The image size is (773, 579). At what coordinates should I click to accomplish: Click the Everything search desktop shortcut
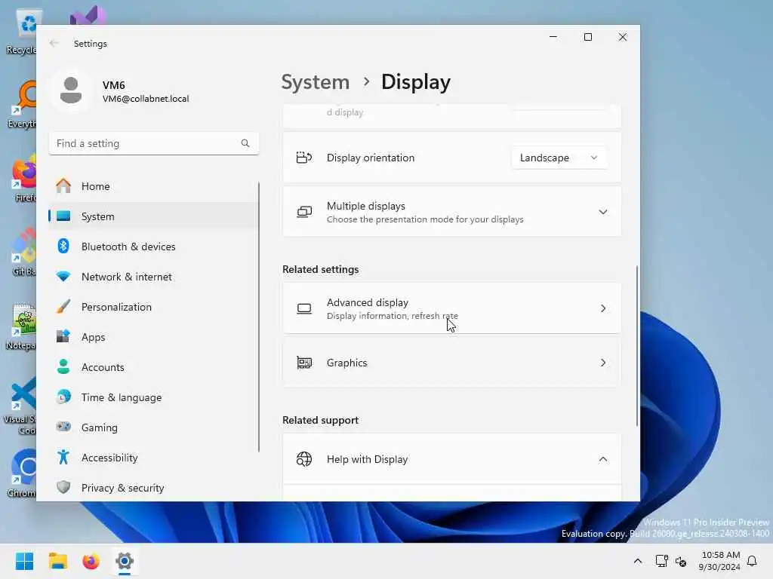point(23,104)
